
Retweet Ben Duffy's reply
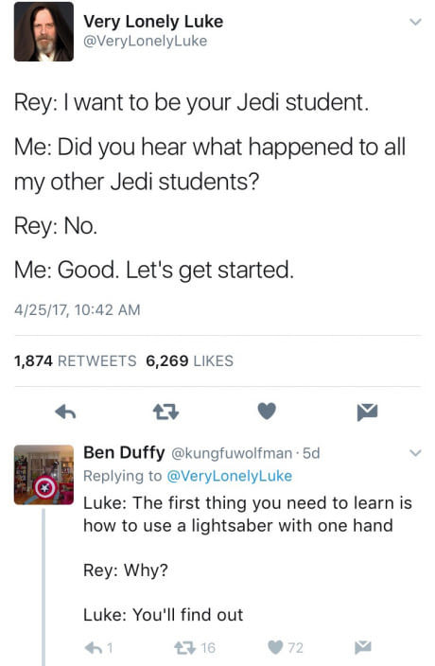195,648
